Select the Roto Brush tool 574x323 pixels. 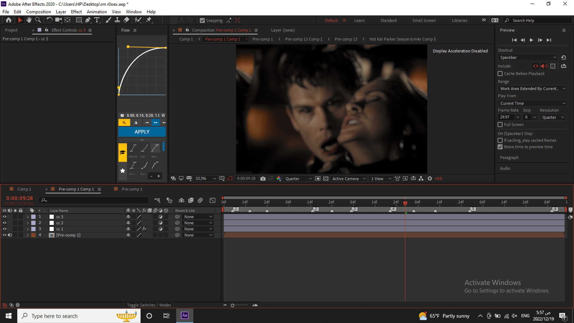click(x=138, y=20)
